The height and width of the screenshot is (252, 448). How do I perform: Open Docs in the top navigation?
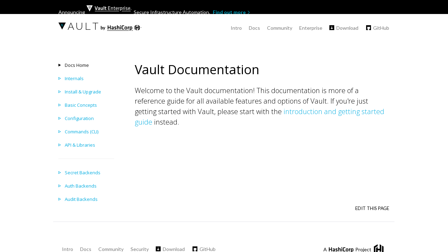(254, 28)
